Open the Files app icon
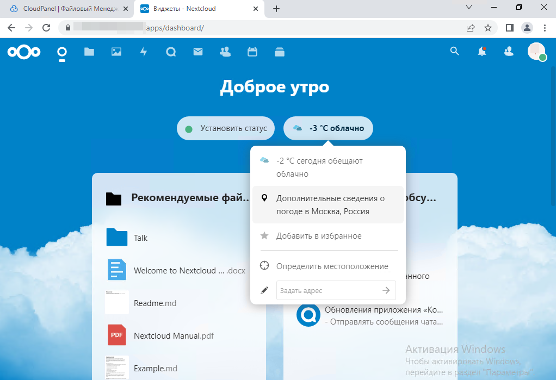Viewport: 556px width, 380px height. click(x=89, y=52)
